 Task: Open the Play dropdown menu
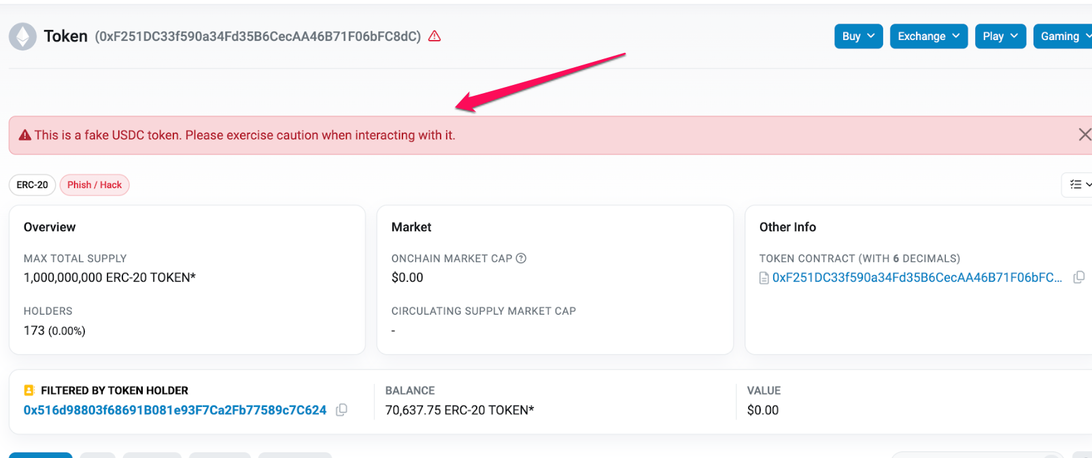pyautogui.click(x=1000, y=36)
